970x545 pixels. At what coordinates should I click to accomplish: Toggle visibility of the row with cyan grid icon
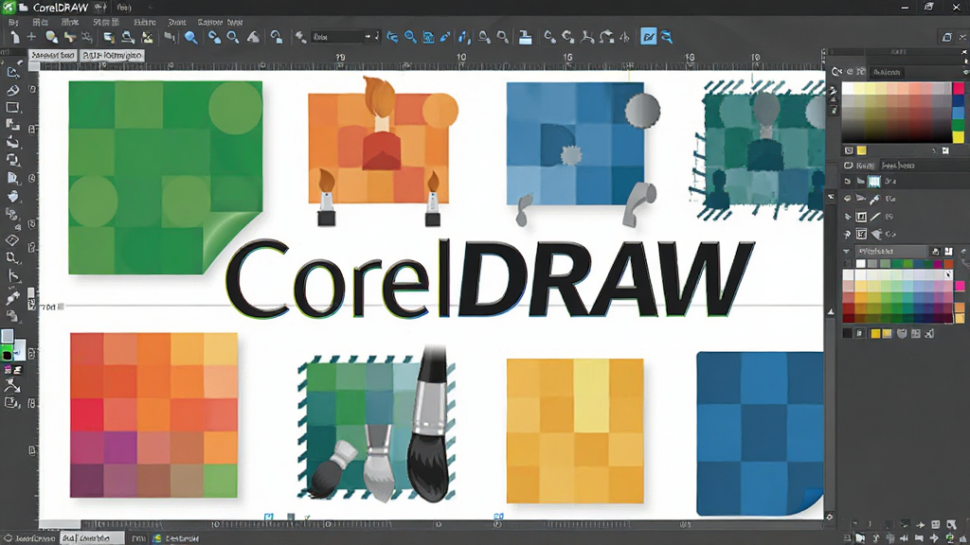pos(848,181)
